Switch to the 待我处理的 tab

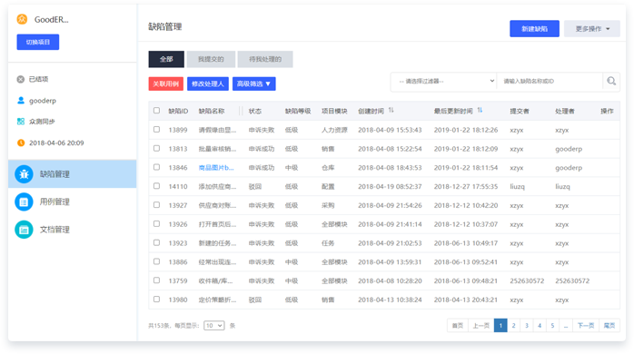pos(265,59)
